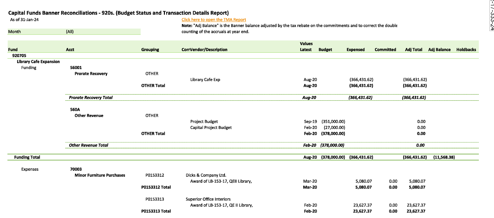Click the Fund column header
Screen dimensions: 494x218
[x=13, y=50]
